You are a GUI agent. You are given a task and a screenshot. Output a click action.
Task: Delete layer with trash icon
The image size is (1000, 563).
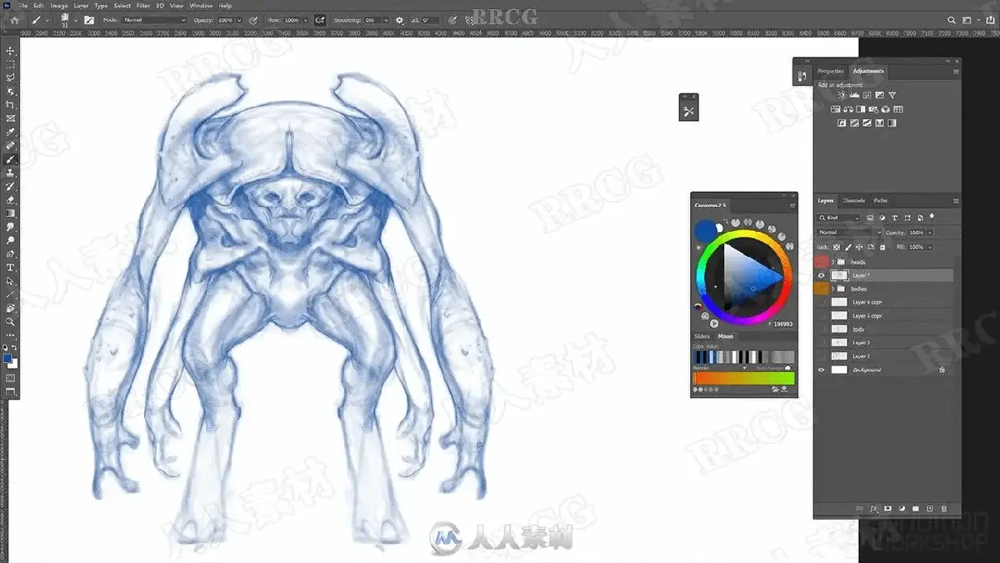pos(943,508)
